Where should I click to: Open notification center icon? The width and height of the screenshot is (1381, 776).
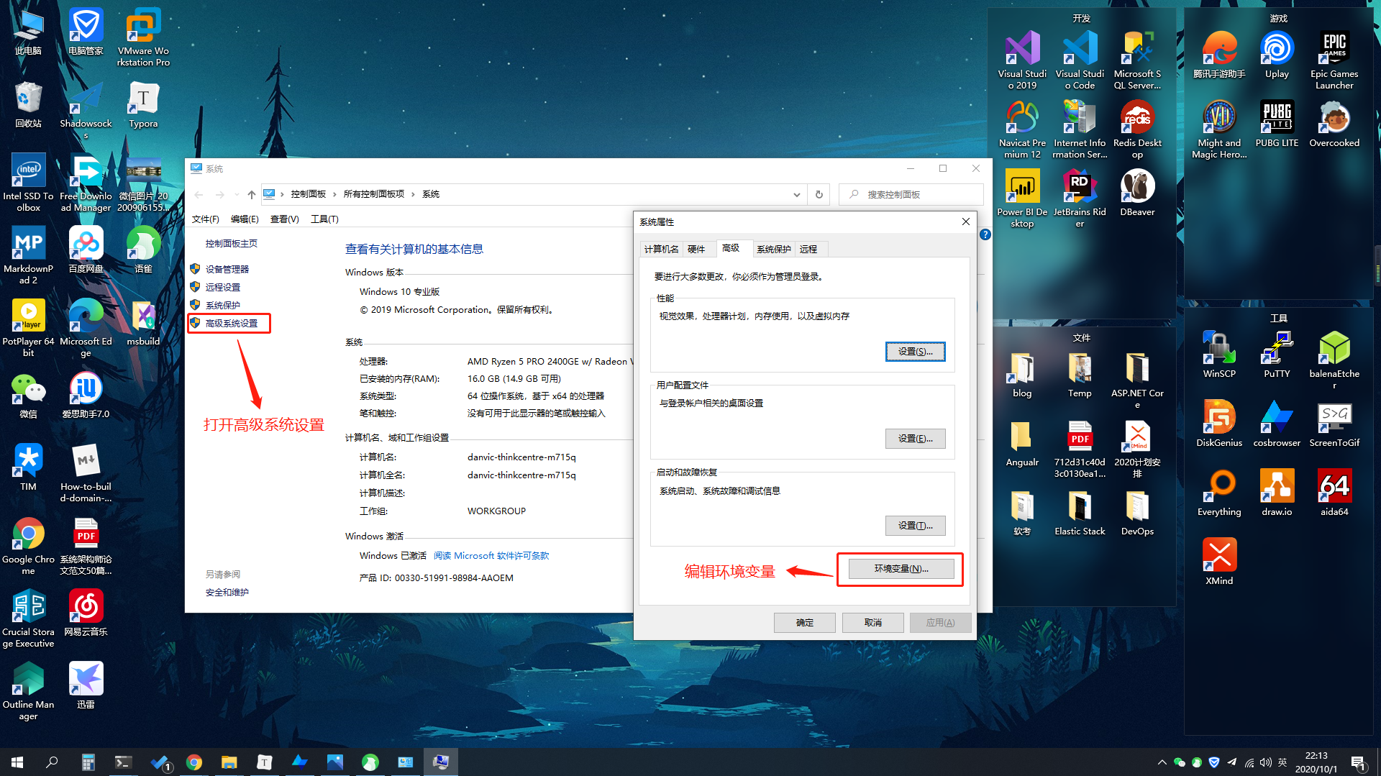1358,762
